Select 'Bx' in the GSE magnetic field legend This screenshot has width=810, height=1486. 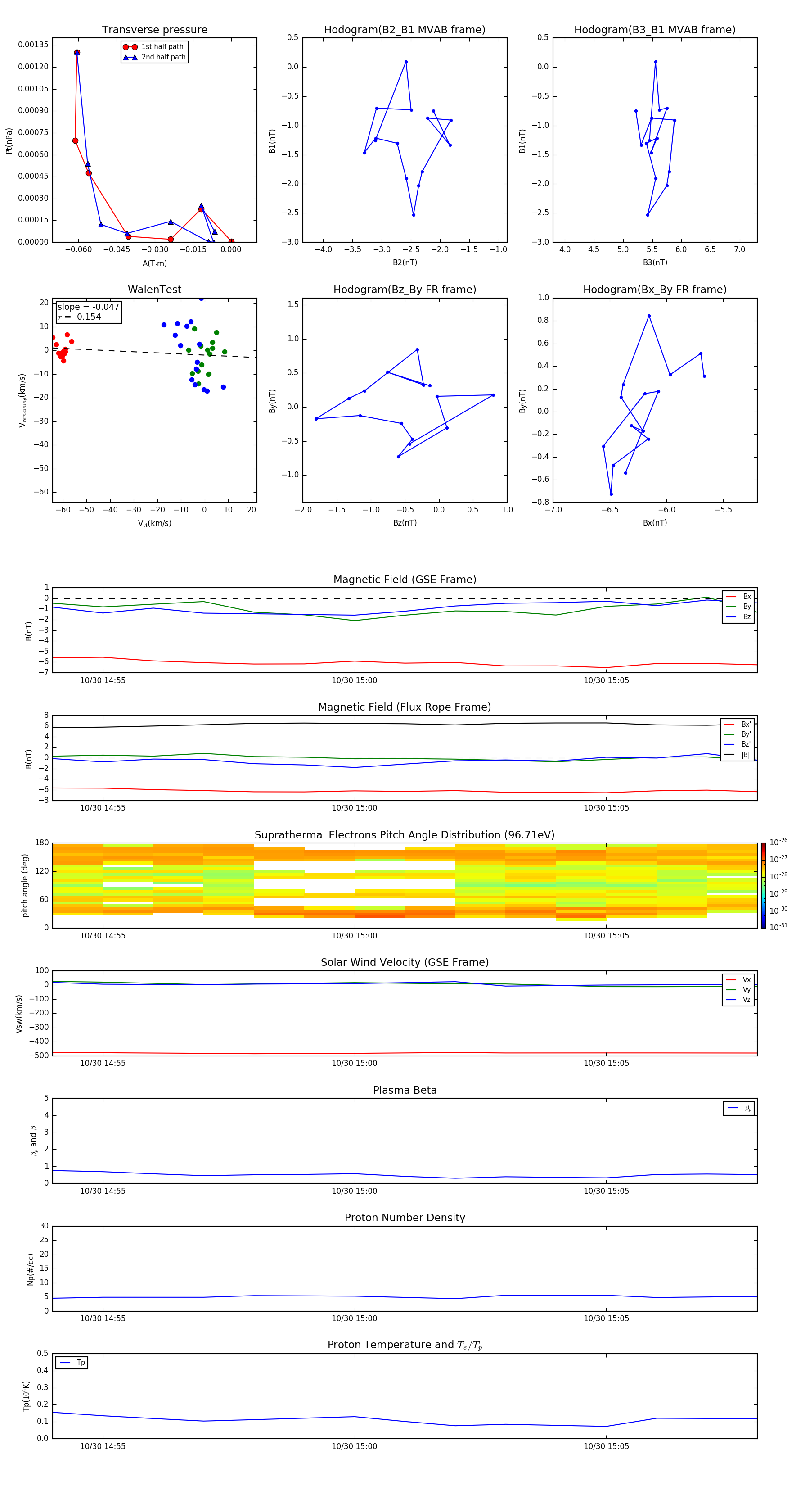[x=738, y=597]
